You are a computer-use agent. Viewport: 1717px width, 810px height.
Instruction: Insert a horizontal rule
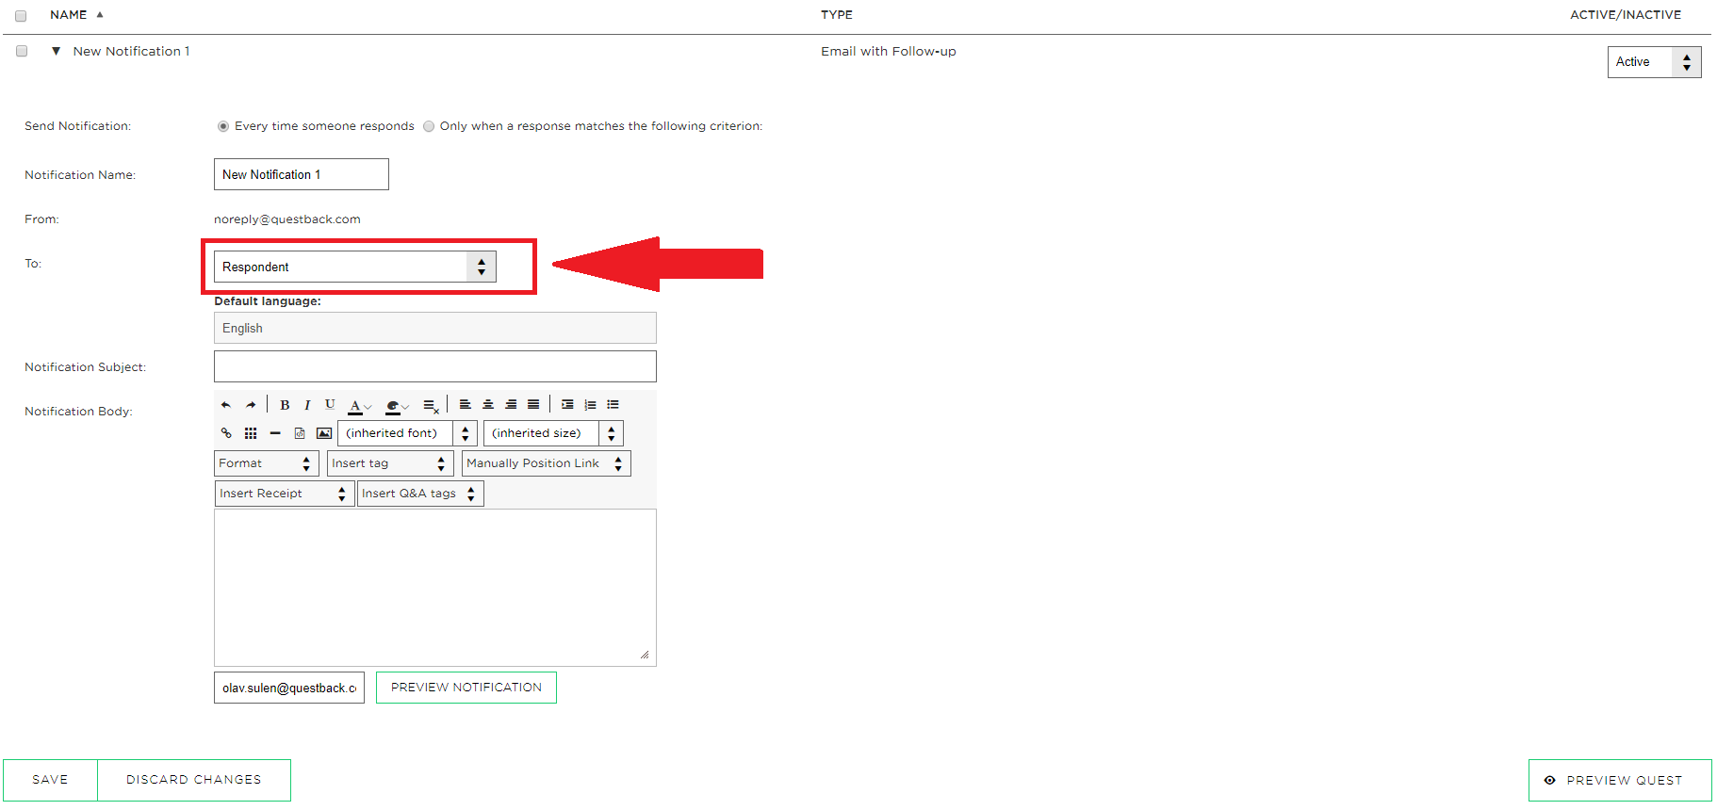click(x=275, y=433)
